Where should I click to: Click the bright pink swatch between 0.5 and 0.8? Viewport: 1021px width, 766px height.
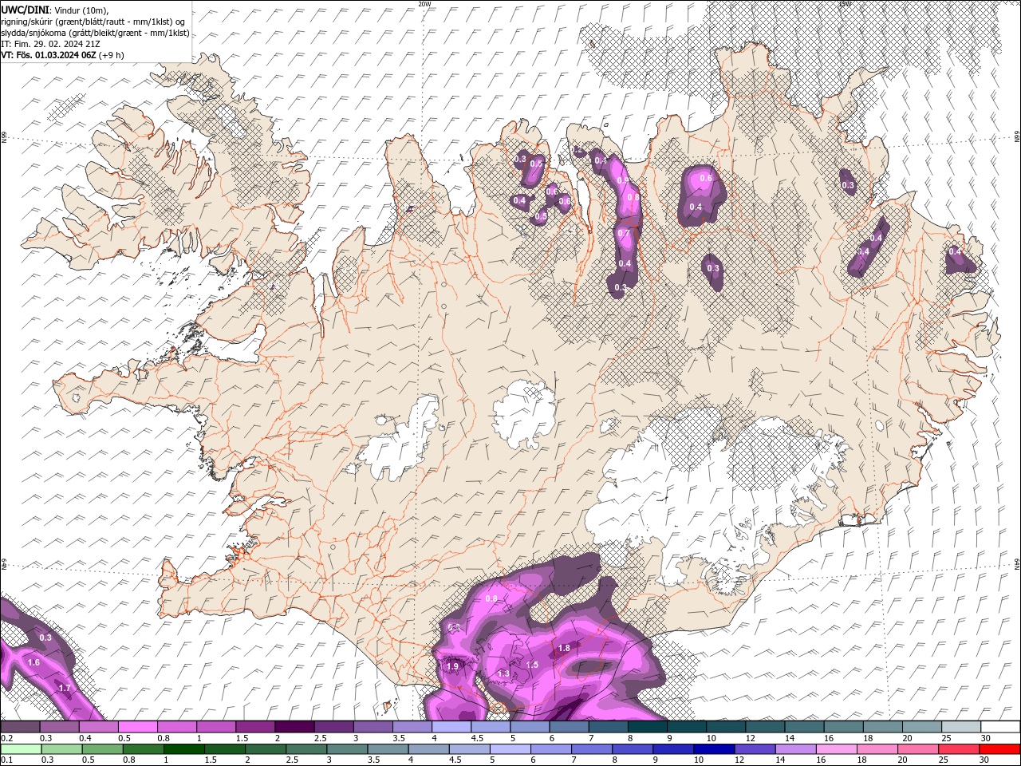[137, 727]
